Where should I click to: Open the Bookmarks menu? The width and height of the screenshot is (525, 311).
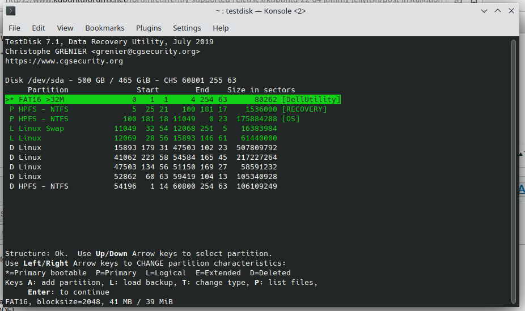click(x=105, y=28)
